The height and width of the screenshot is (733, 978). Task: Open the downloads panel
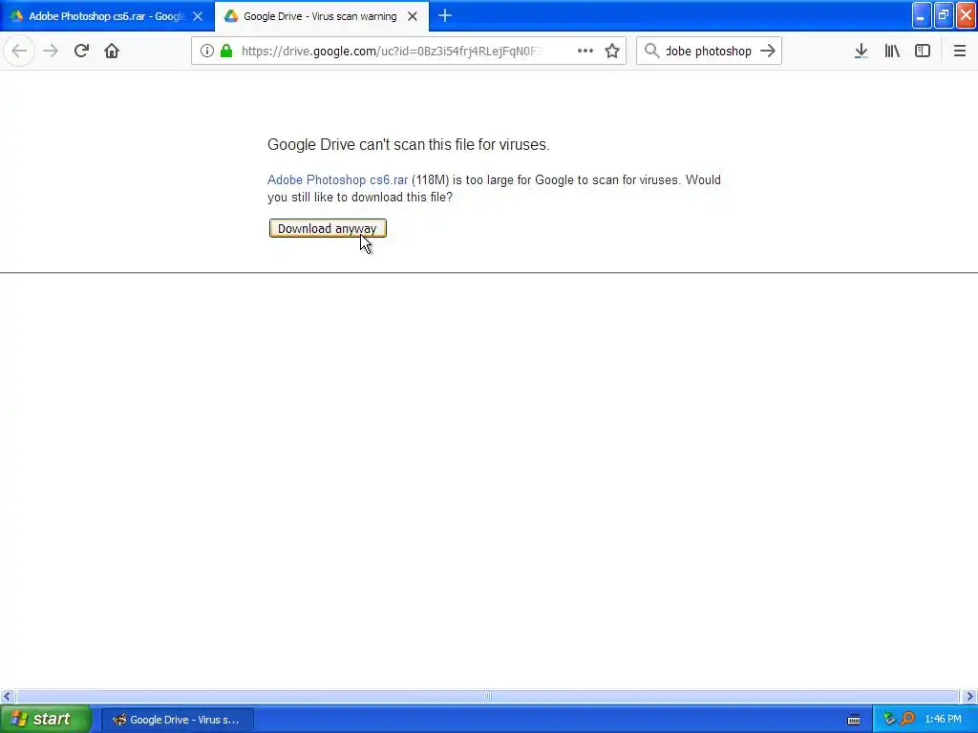pyautogui.click(x=861, y=52)
